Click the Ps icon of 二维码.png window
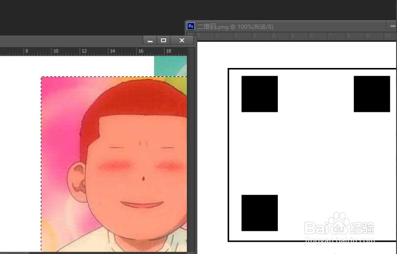397x254 pixels. click(x=191, y=26)
